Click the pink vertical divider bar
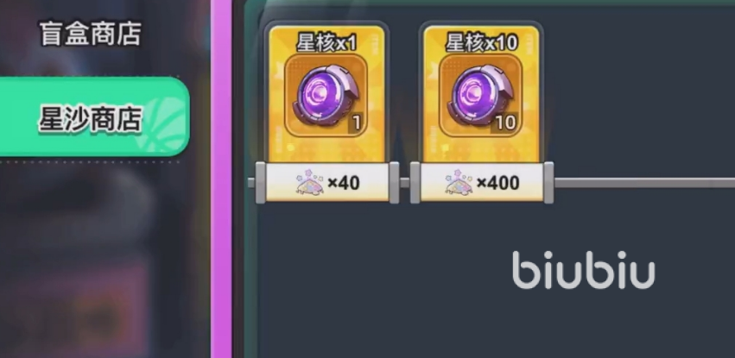This screenshot has width=735, height=358. coord(221,179)
